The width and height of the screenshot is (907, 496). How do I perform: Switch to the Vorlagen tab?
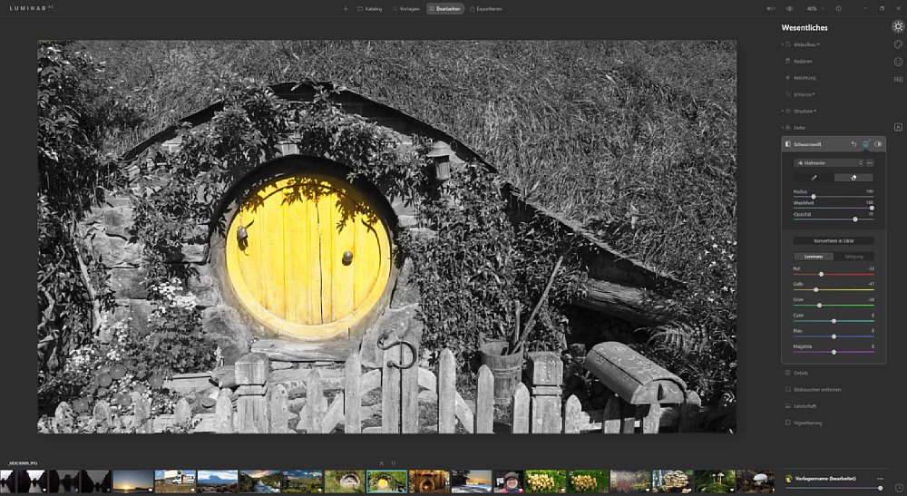(405, 9)
